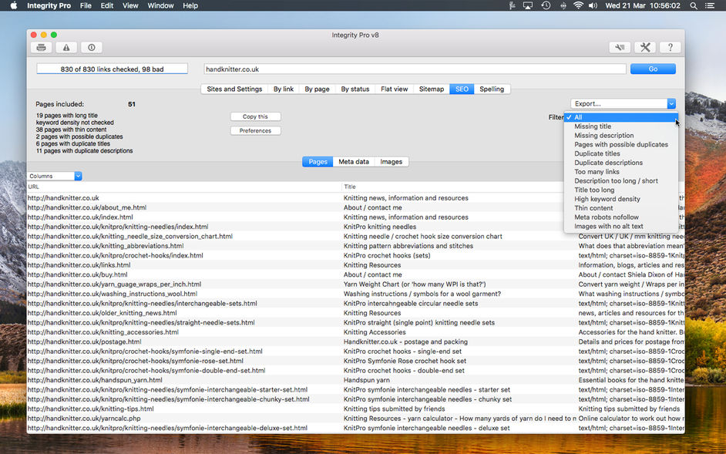Click the AirPlay display icon

528,5
